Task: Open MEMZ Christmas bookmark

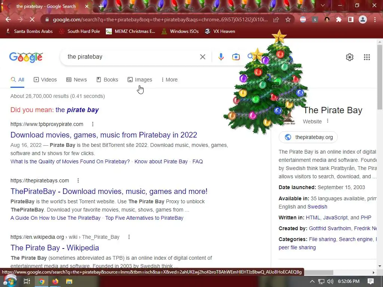Action: point(131,31)
